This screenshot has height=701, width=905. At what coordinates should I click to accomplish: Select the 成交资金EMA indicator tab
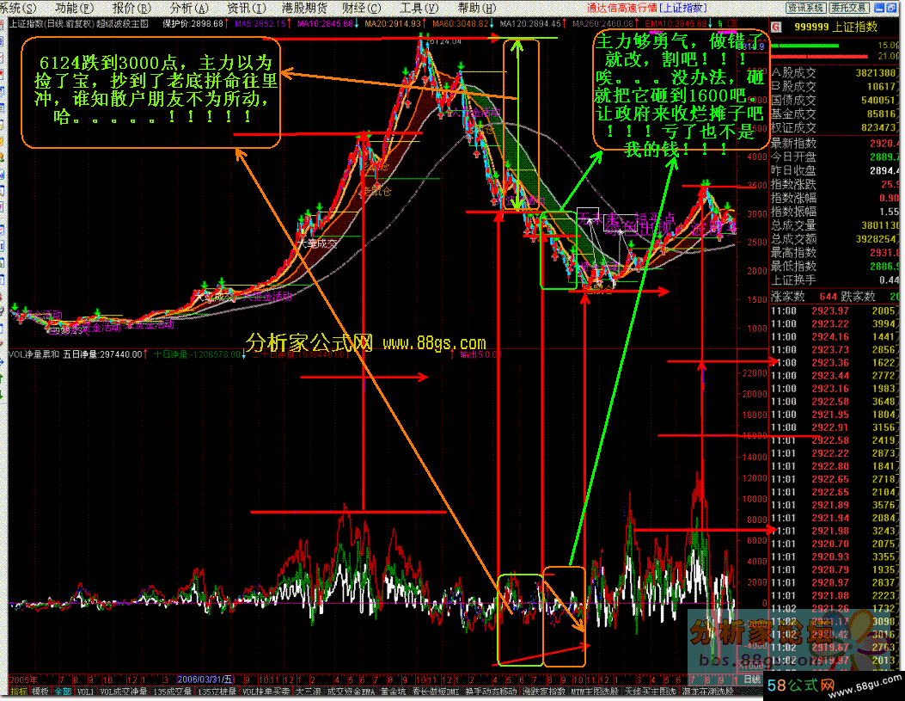(351, 692)
